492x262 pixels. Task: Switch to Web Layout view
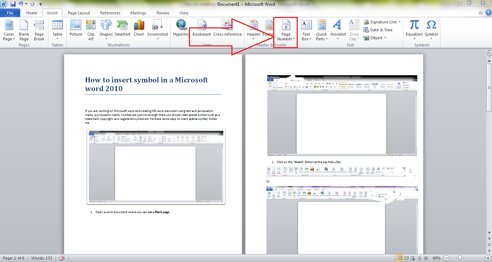tap(412, 258)
